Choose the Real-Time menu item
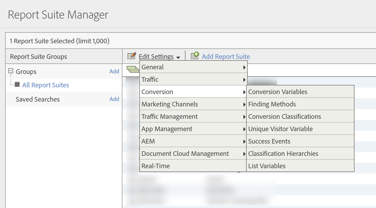Image resolution: width=376 pixels, height=208 pixels. pos(193,166)
